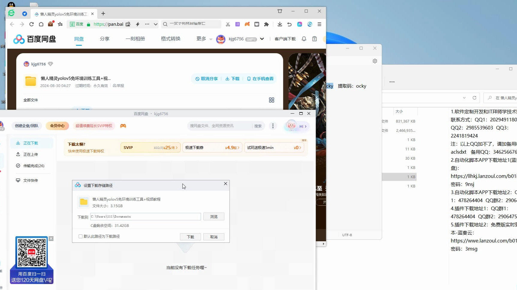Screen dimensions: 517x290
Task: Click the browser search field
Action: click(191, 24)
